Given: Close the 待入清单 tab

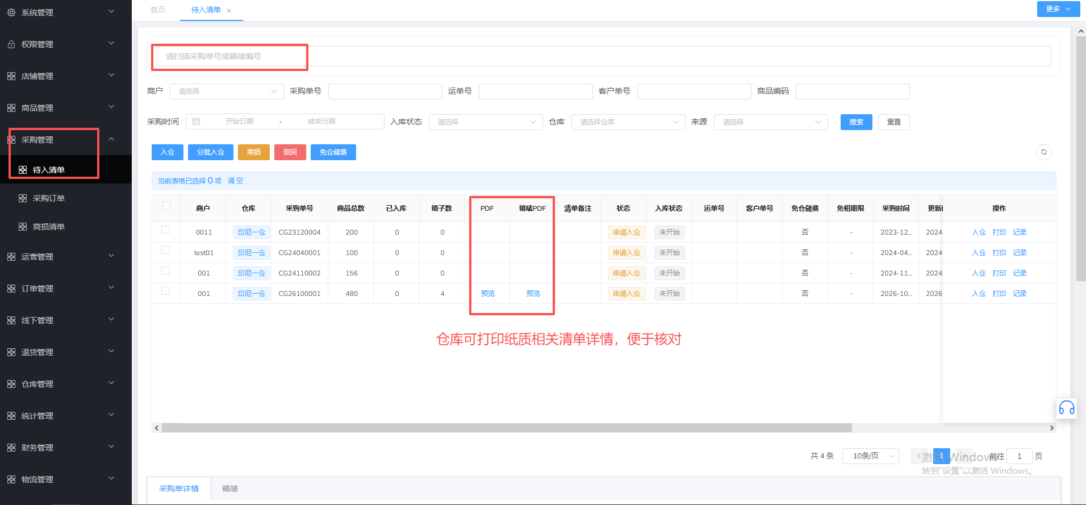Looking at the screenshot, I should click(x=229, y=10).
